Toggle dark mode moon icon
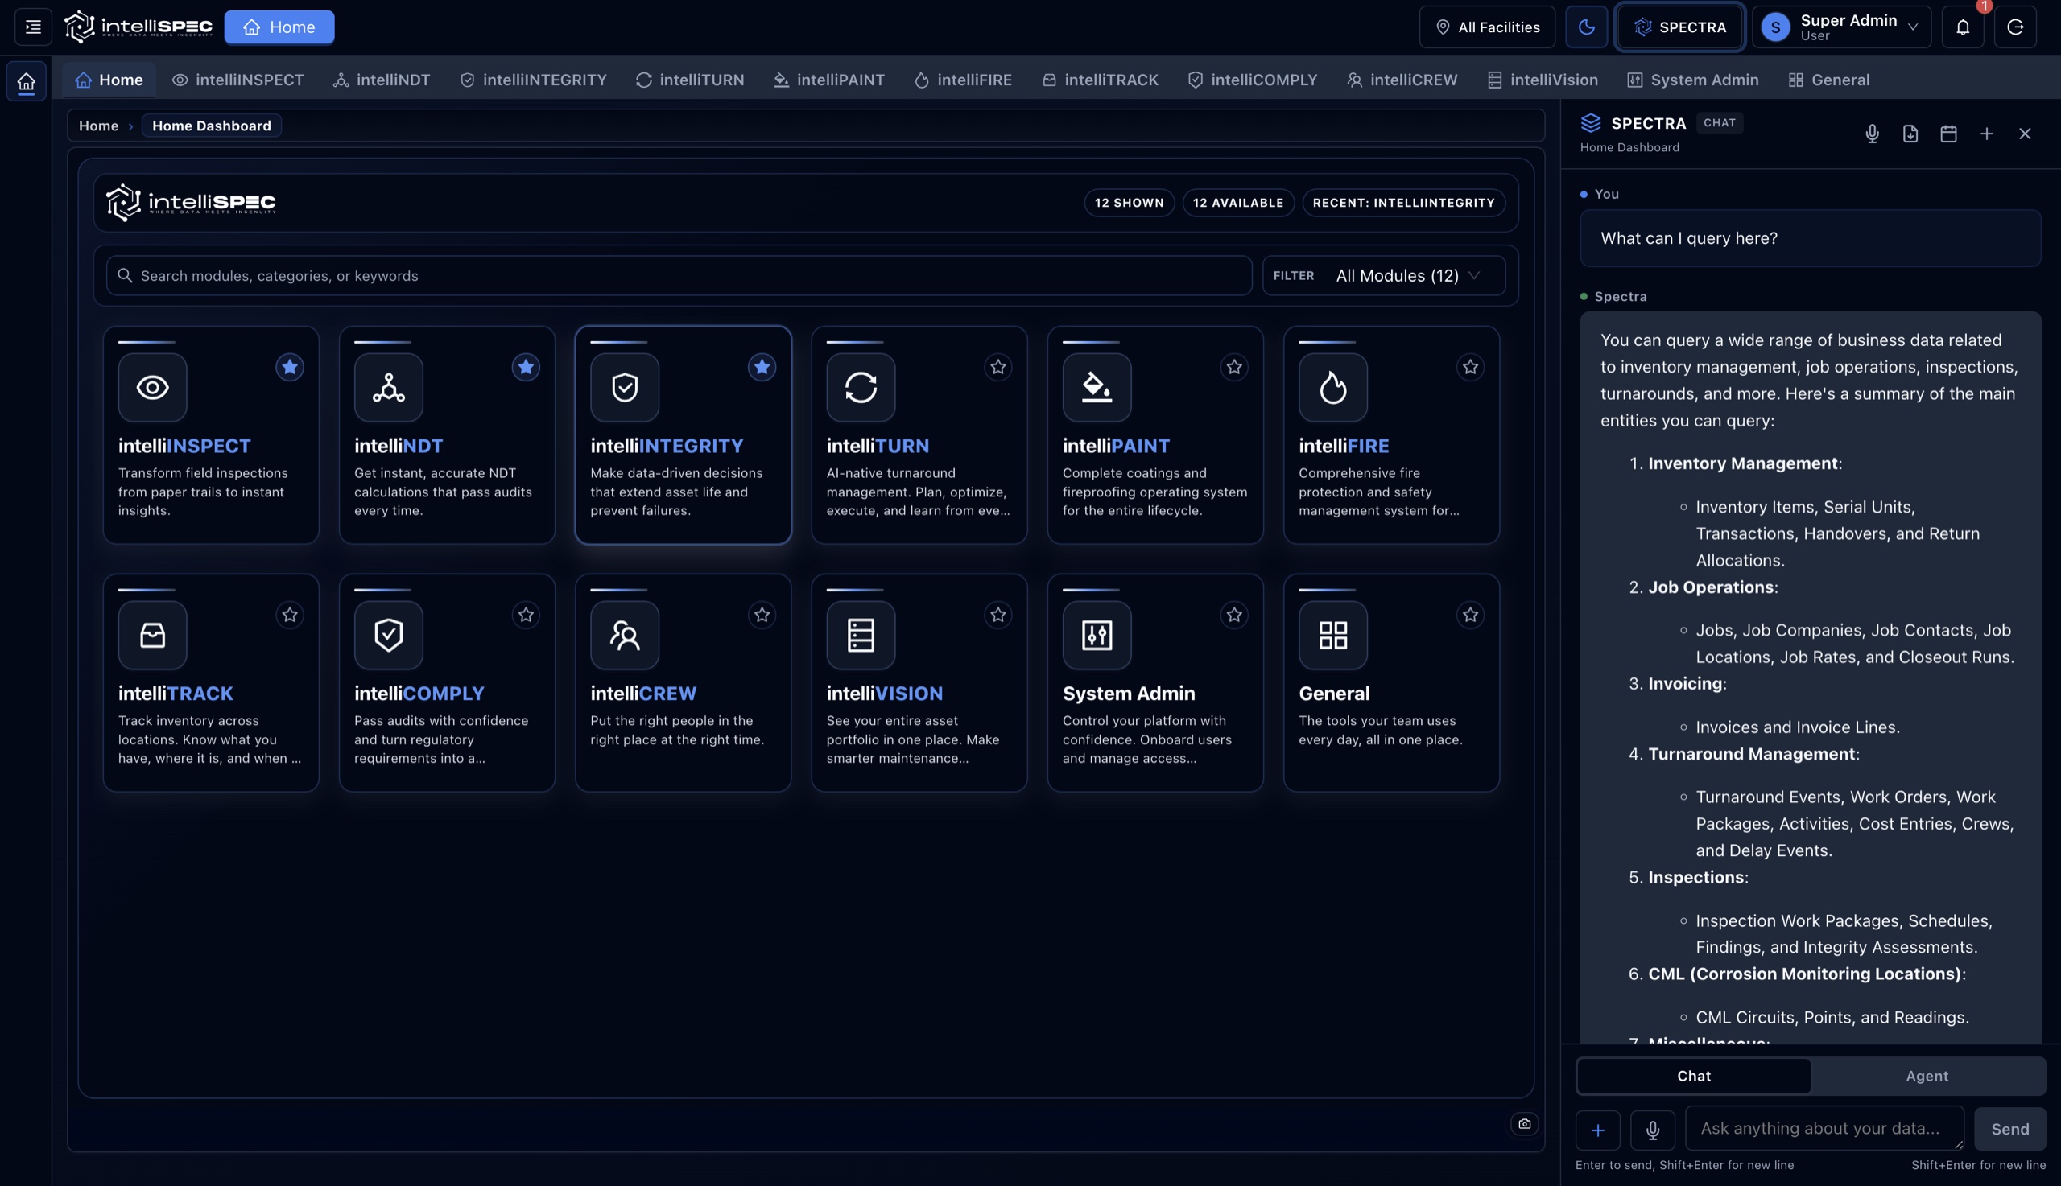This screenshot has width=2061, height=1186. (1586, 27)
